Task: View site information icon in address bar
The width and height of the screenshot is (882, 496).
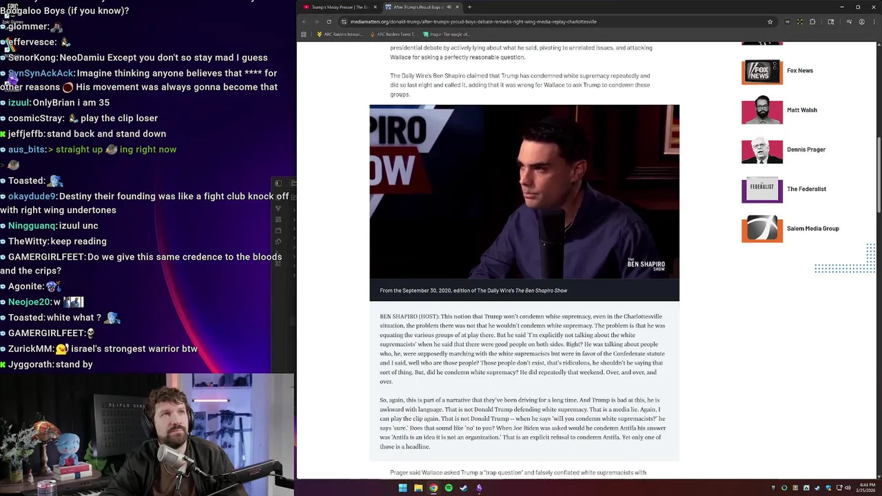Action: point(344,21)
